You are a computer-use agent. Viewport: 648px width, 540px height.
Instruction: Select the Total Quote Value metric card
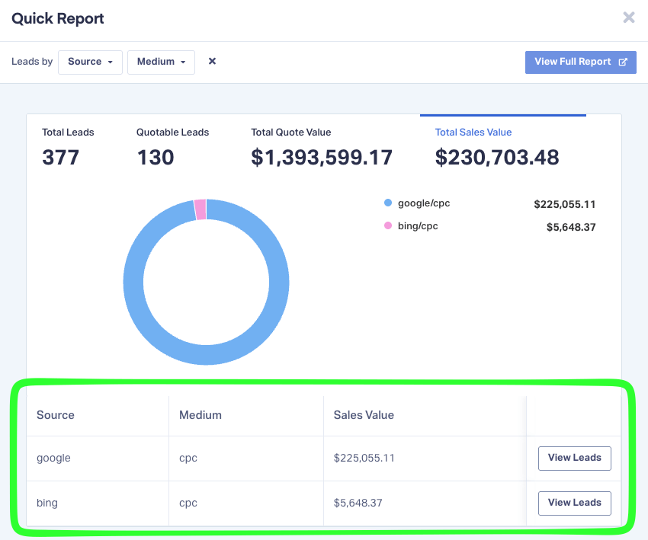click(x=321, y=145)
